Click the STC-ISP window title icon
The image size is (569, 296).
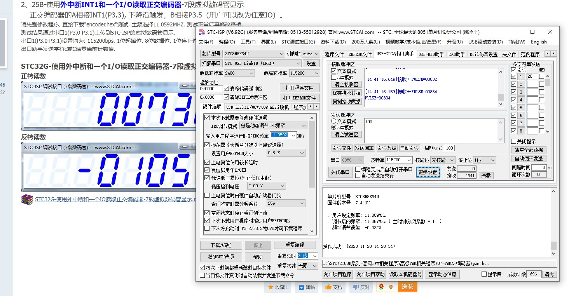click(202, 32)
